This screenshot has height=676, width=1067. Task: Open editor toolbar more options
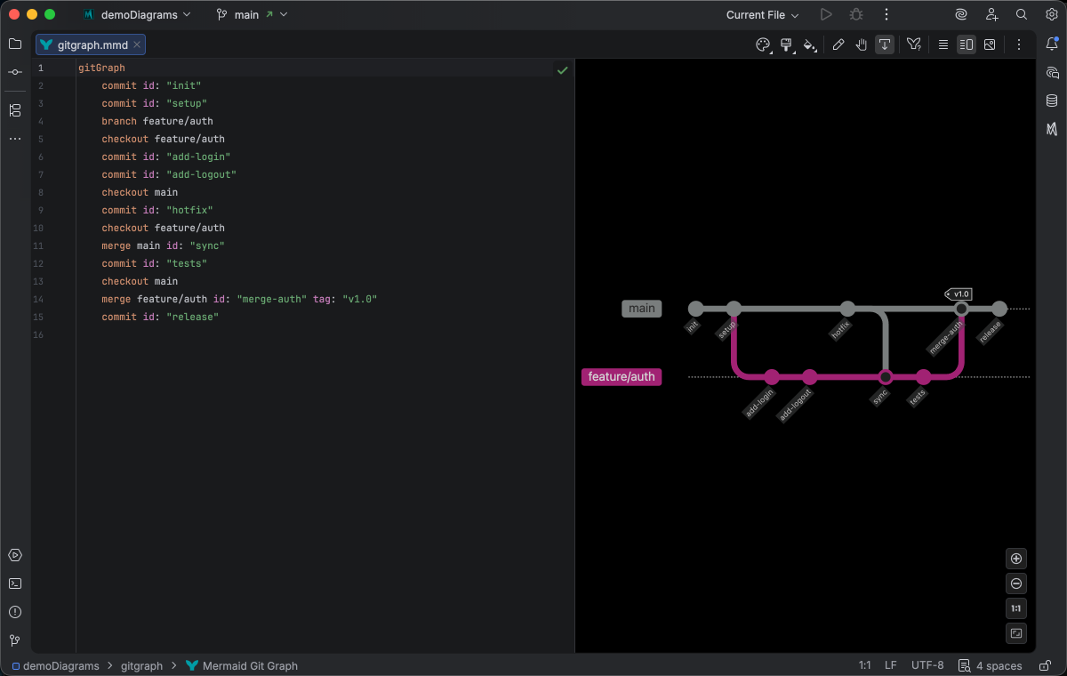1019,44
